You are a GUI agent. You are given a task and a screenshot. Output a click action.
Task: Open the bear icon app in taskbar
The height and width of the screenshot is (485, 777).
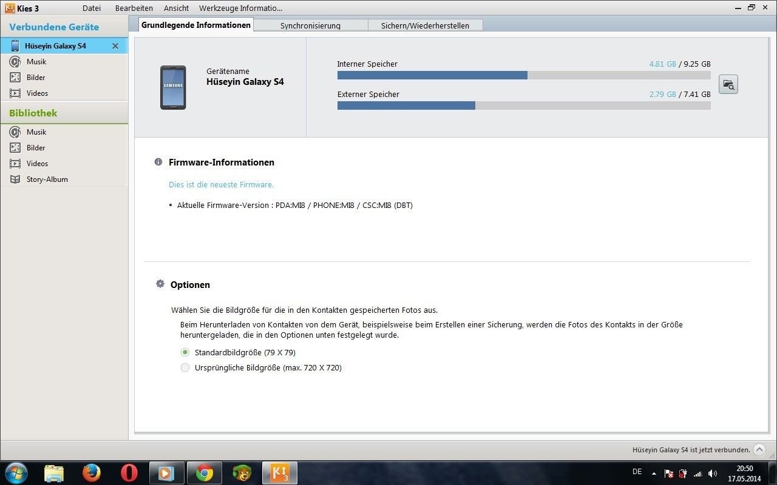click(242, 473)
